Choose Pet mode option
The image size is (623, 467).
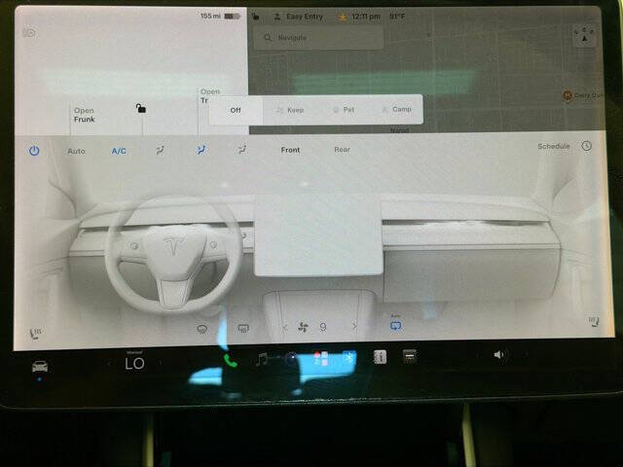click(344, 110)
